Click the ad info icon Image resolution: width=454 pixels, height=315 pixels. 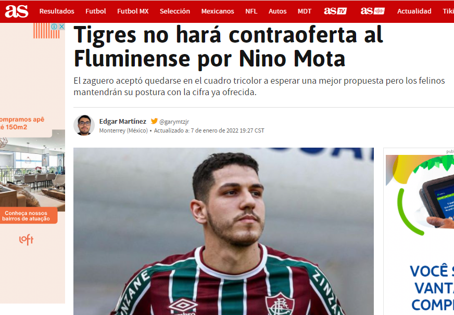(54, 27)
